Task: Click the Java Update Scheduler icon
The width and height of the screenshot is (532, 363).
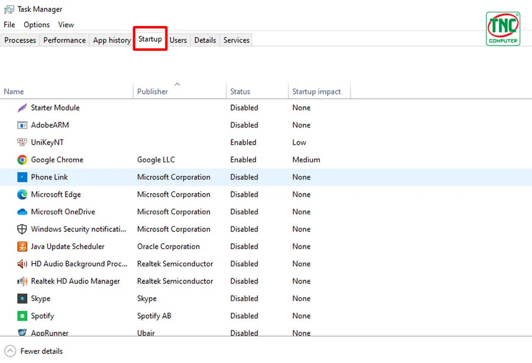Action: tap(22, 246)
